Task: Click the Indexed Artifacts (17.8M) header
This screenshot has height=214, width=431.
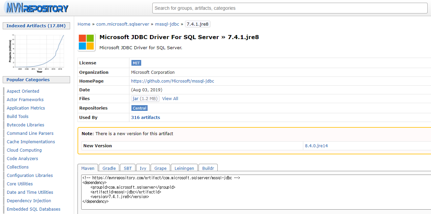Action: (x=36, y=26)
